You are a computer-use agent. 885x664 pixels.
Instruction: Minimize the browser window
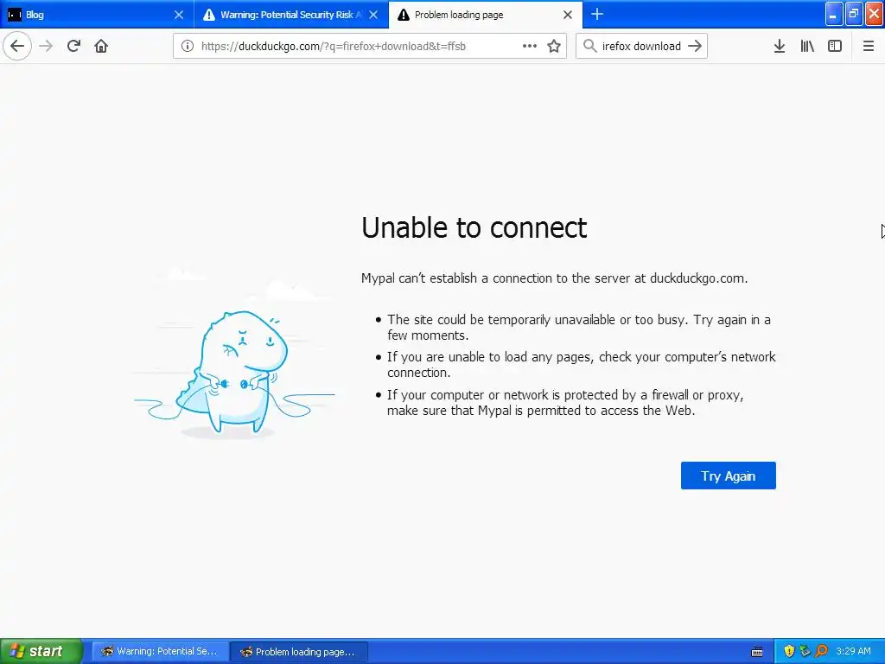834,15
